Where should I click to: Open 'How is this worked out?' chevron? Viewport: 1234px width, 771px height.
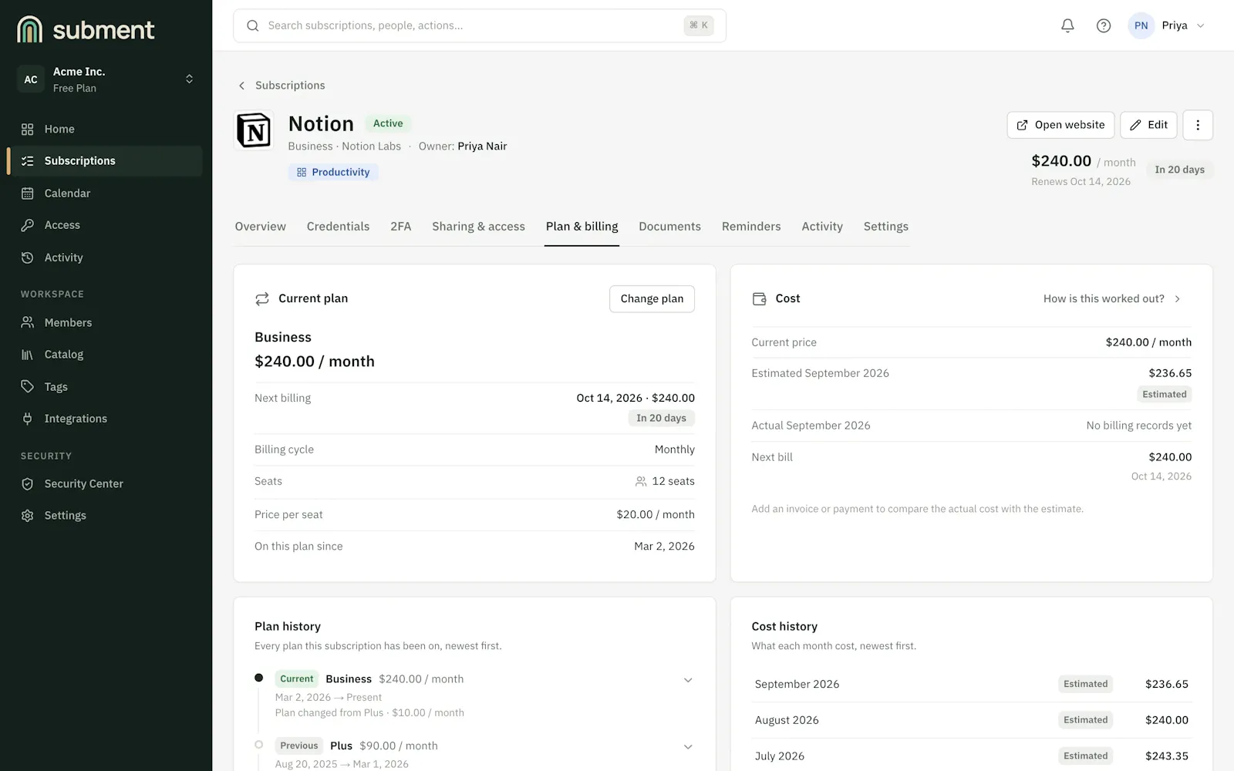[1178, 299]
